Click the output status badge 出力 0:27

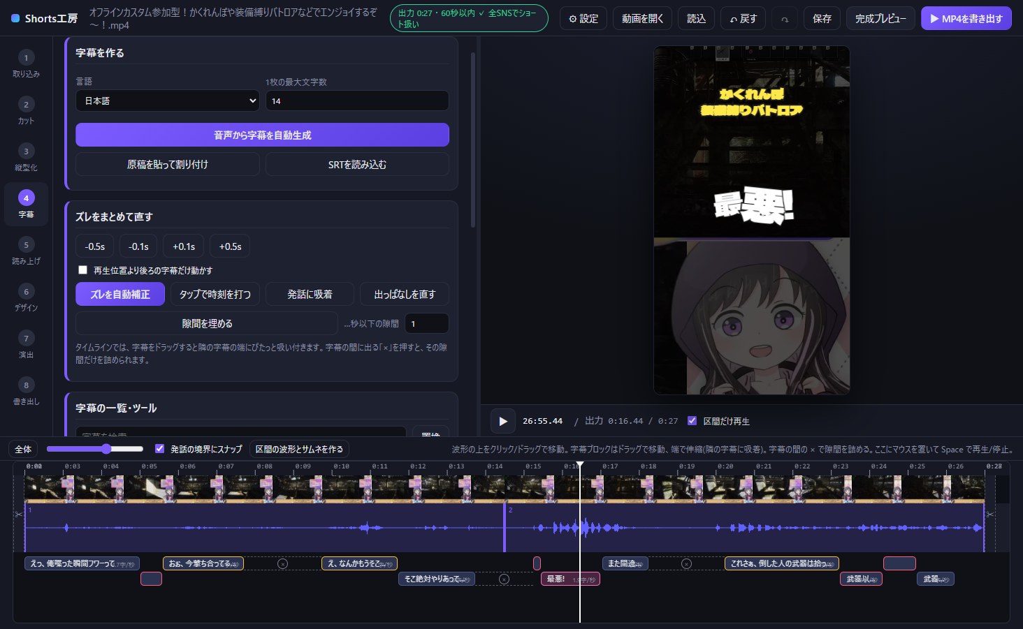click(469, 19)
